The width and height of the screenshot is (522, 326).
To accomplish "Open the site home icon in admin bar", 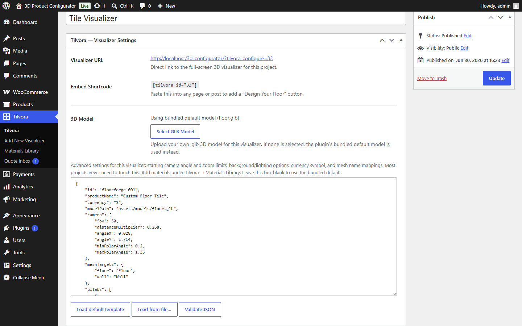I will click(19, 6).
